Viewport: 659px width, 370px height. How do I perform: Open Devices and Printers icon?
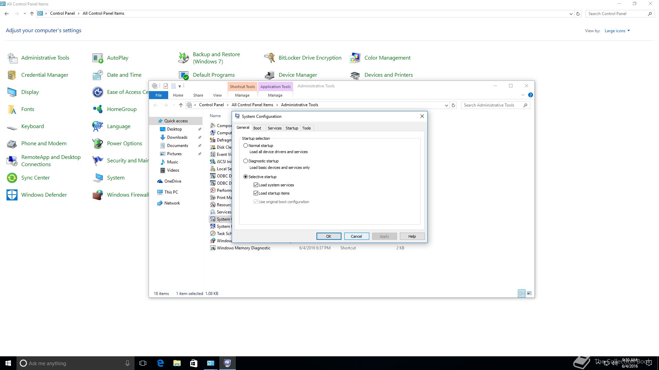pyautogui.click(x=355, y=75)
